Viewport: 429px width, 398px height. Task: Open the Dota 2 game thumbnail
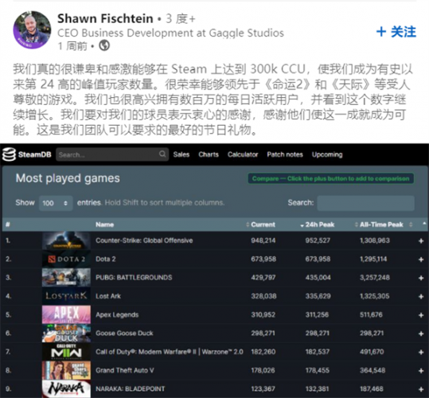coord(66,259)
